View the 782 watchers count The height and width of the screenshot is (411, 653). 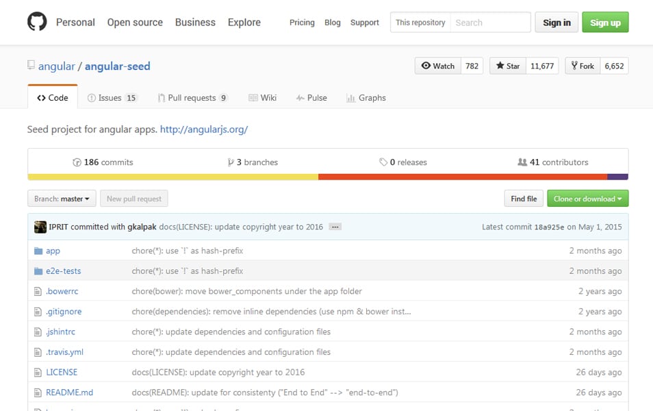472,66
